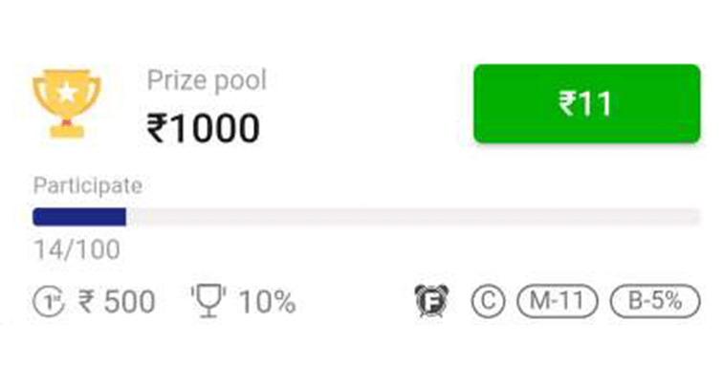Screen dimensions: 723x367
Task: Tap the white star on the trophy
Action: point(67,94)
